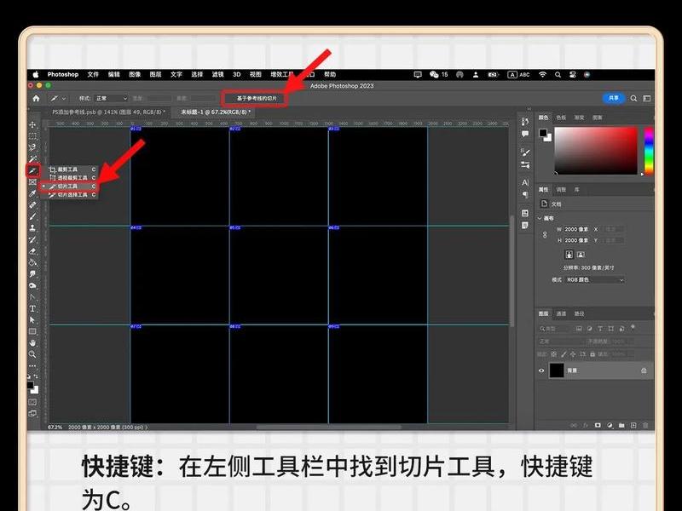This screenshot has width=682, height=511.
Task: Open the 滤镜 menu
Action: pyautogui.click(x=217, y=75)
